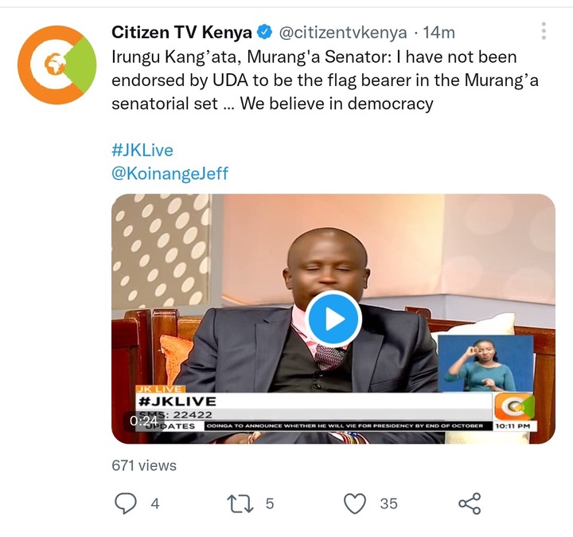This screenshot has width=573, height=537.
Task: Open Citizen TV Kenya profile avatar
Action: pos(57,65)
